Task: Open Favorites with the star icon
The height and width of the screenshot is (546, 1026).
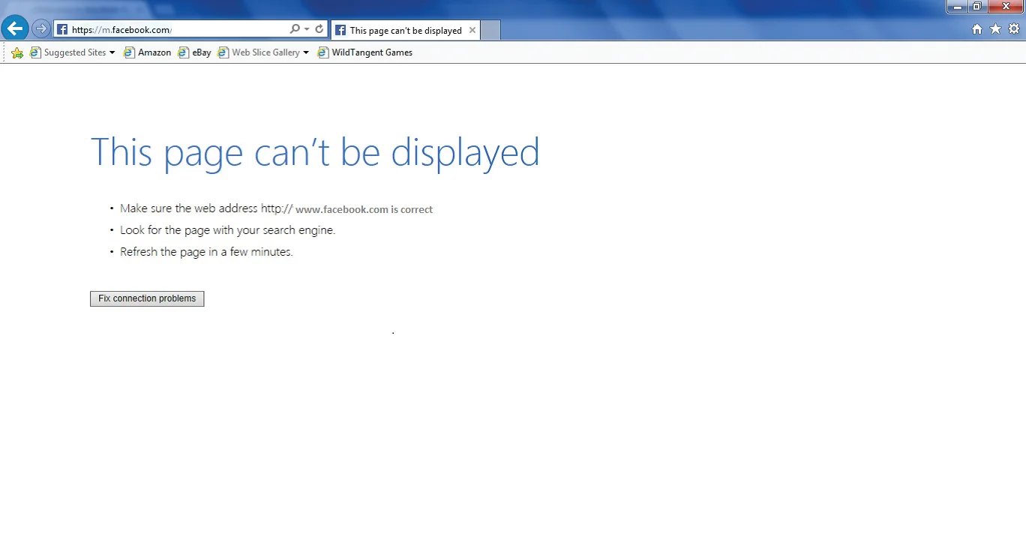Action: coord(995,29)
